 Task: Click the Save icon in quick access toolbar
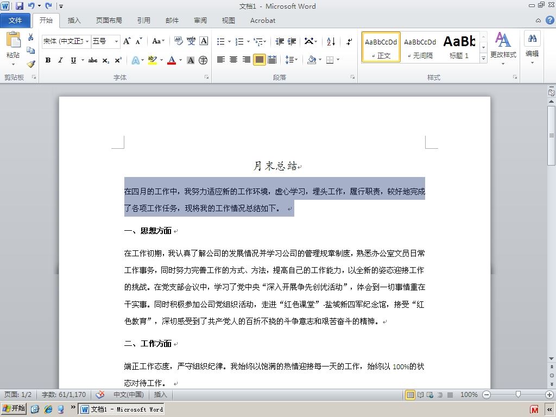[x=20, y=5]
